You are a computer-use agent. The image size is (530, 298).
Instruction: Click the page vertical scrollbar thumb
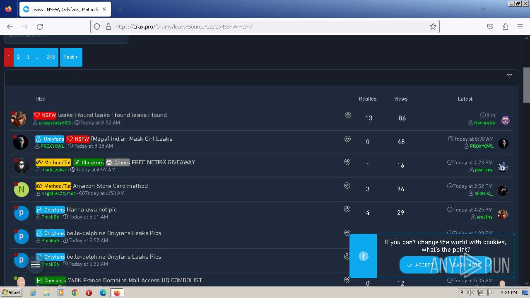pyautogui.click(x=526, y=85)
